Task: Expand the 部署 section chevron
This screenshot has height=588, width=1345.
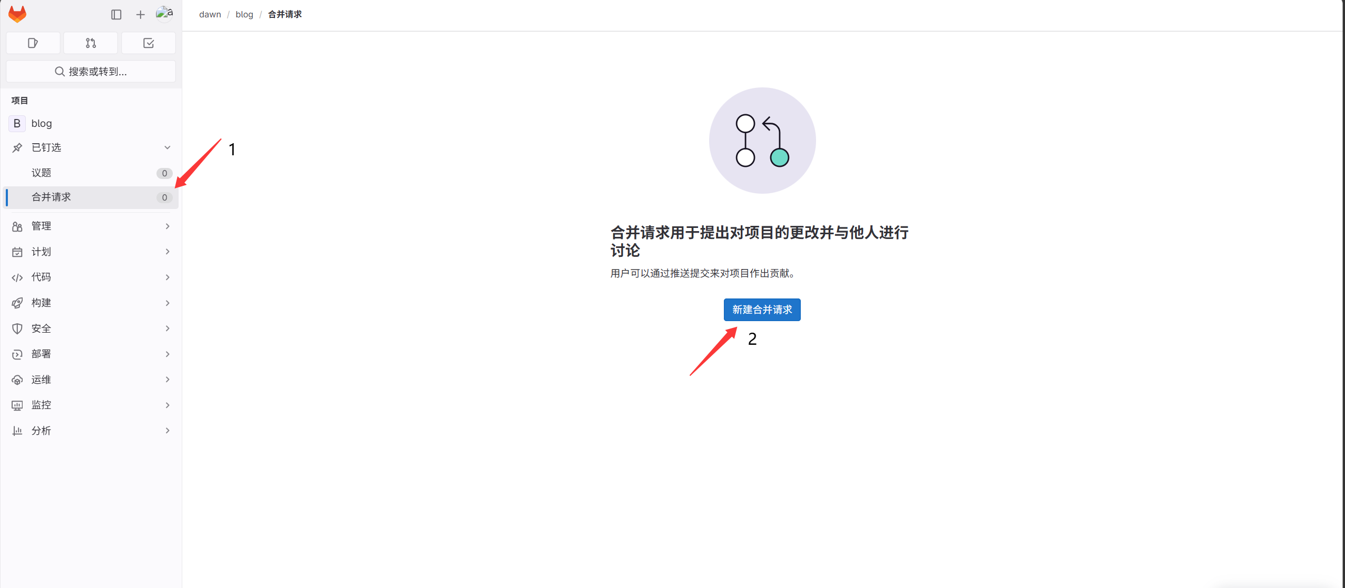Action: click(168, 354)
